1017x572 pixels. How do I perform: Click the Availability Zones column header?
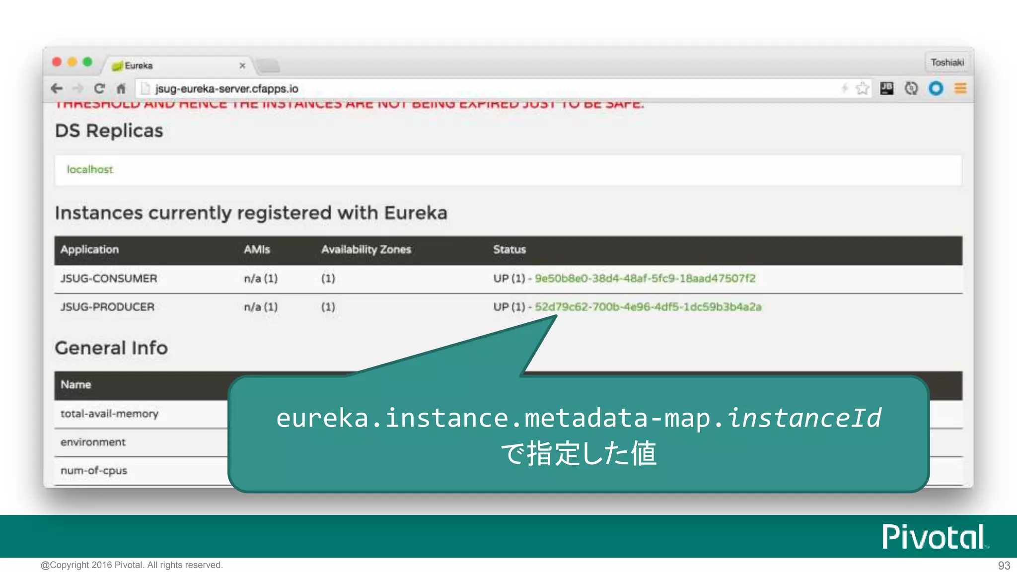pos(366,249)
